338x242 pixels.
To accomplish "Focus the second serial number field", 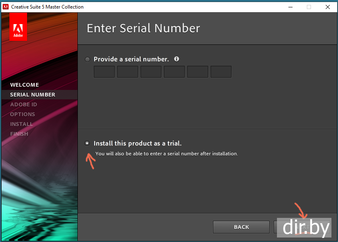I will point(127,72).
